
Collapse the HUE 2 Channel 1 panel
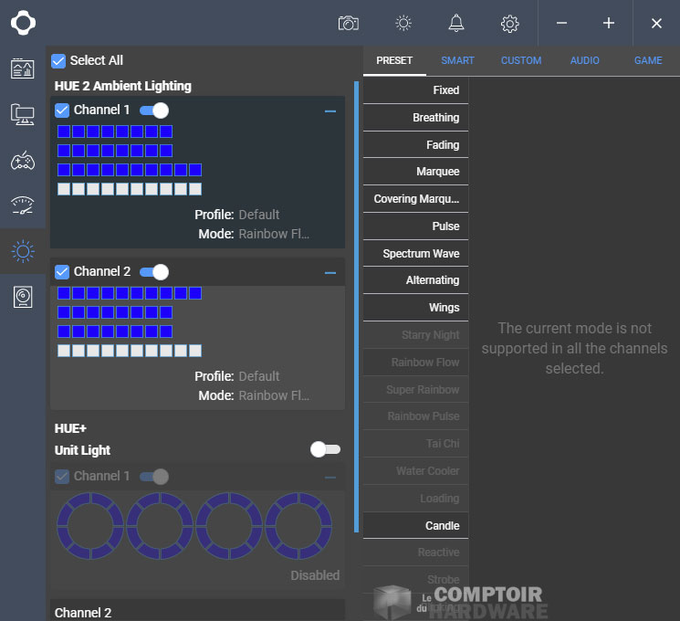[330, 111]
